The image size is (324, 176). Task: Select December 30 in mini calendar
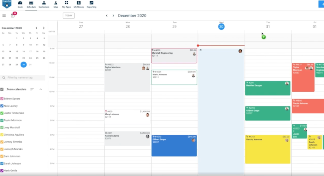23,65
